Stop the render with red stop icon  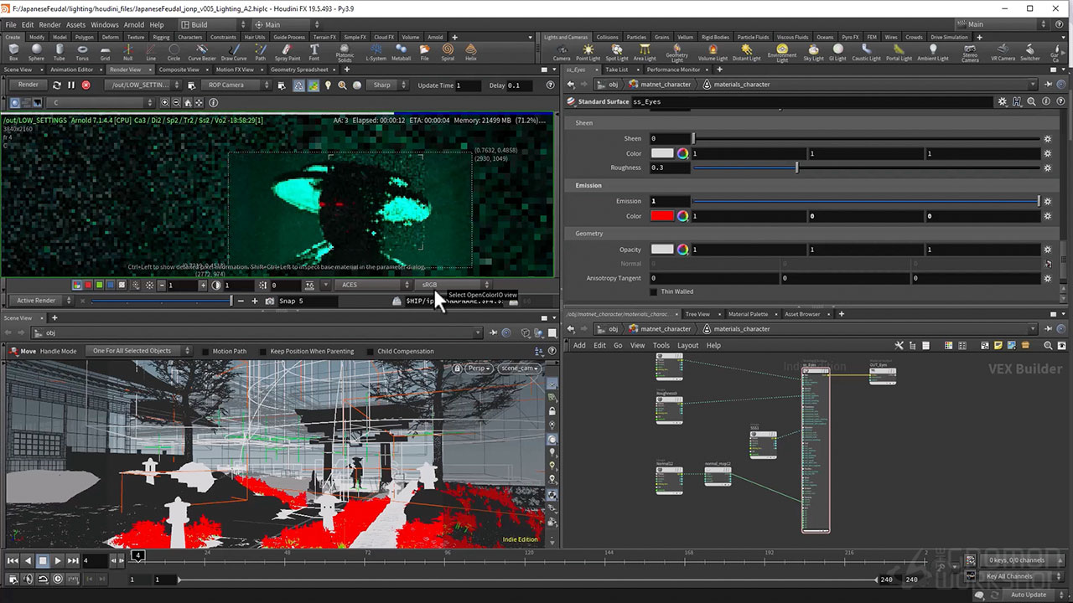pos(86,85)
